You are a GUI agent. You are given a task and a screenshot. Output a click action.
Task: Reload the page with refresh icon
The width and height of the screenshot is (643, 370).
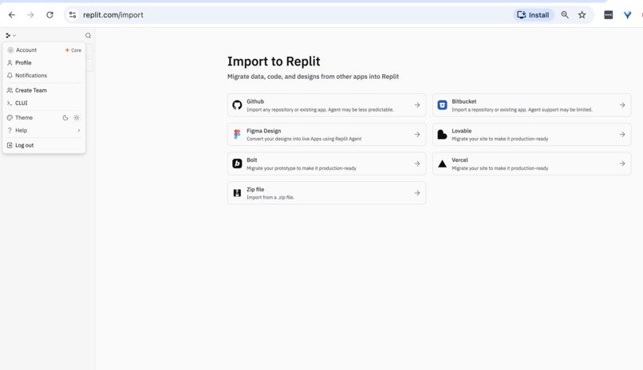point(49,14)
